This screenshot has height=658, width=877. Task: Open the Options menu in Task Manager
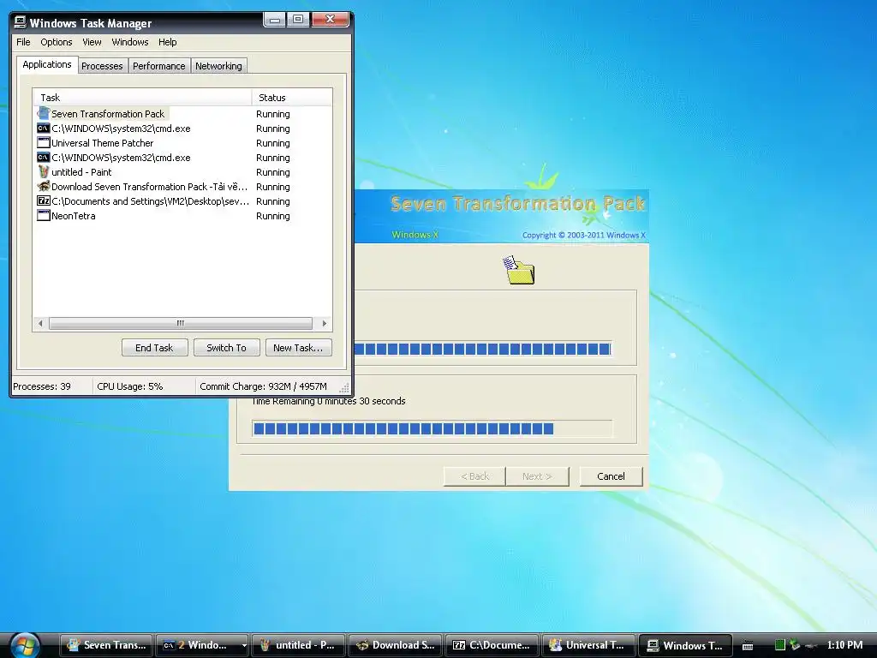pos(56,42)
